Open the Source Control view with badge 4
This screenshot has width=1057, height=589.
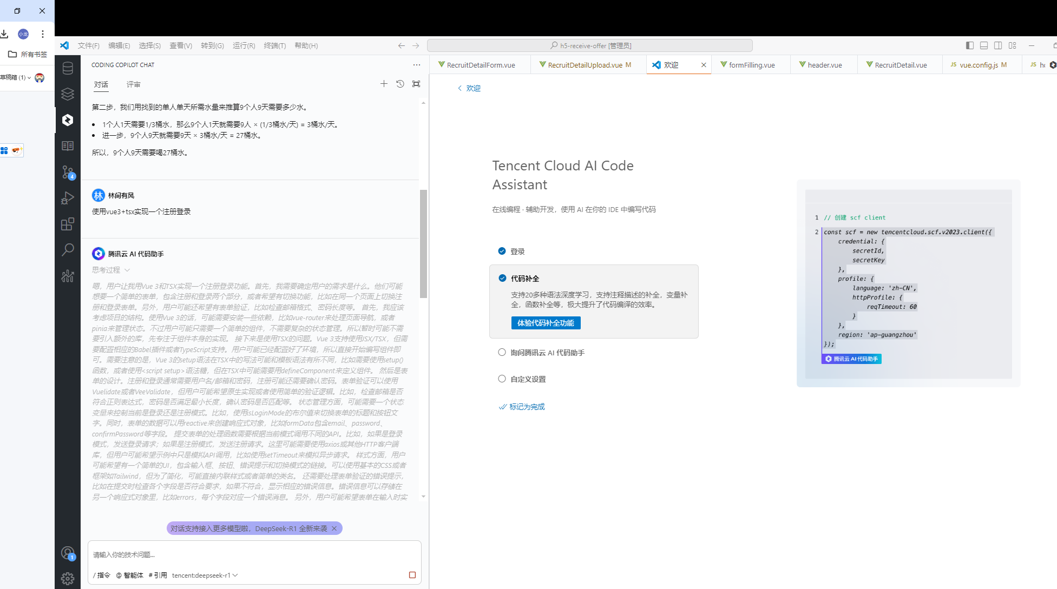point(68,171)
